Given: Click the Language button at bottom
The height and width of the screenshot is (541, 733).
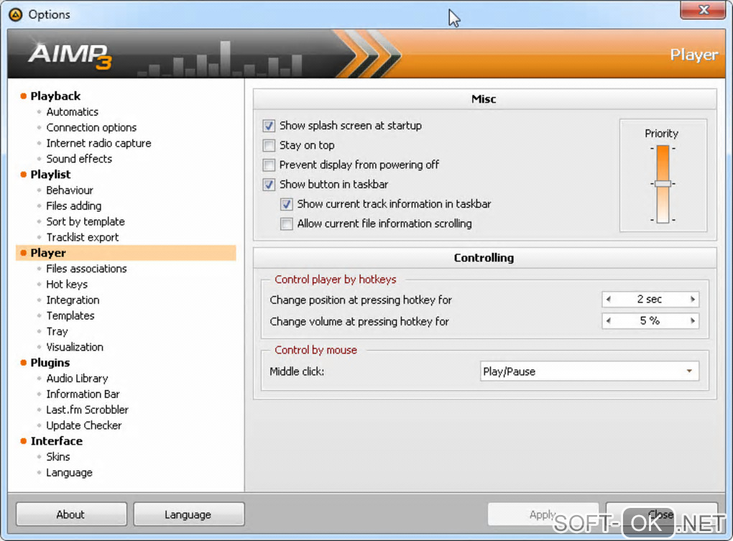Looking at the screenshot, I should pos(189,514).
